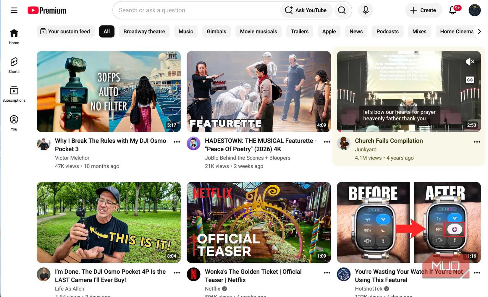Open Your custom feed

65,31
